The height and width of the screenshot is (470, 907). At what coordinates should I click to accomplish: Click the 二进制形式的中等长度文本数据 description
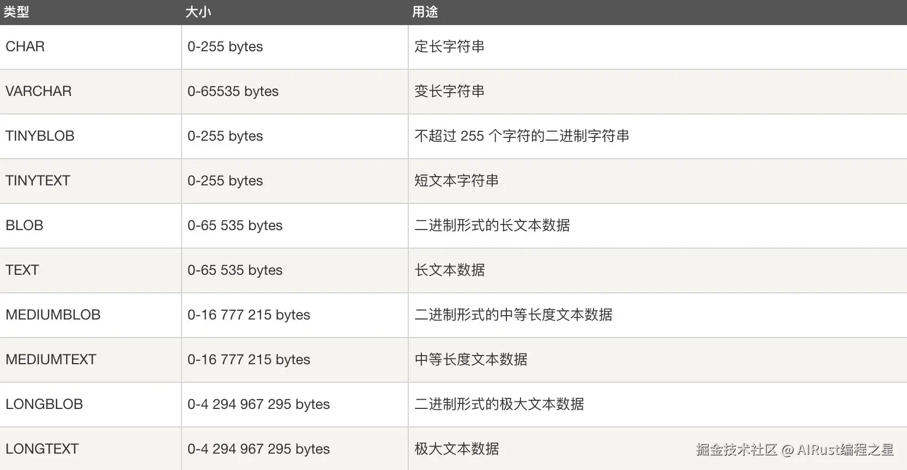coord(513,315)
